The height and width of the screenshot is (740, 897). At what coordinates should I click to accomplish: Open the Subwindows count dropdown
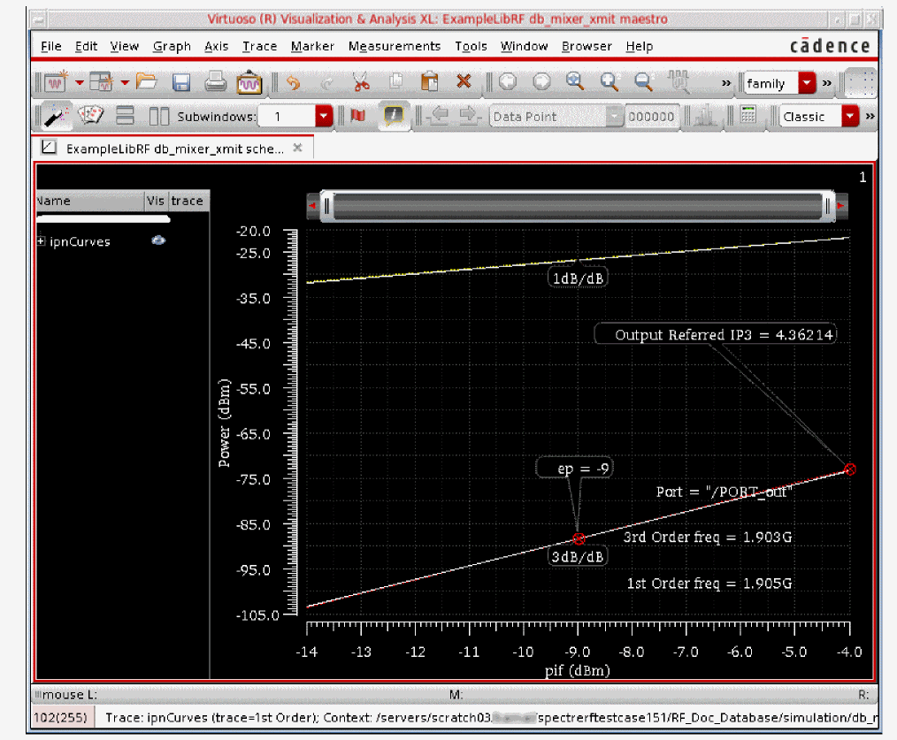pyautogui.click(x=323, y=116)
